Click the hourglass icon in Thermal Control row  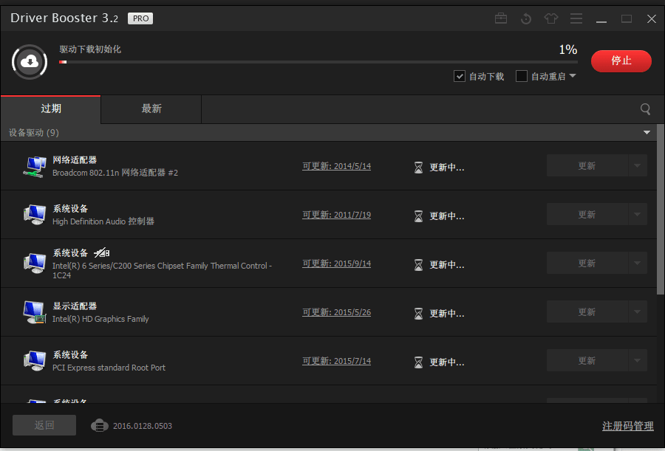tap(418, 265)
